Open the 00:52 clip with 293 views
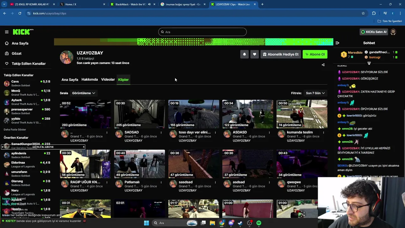 [85, 114]
